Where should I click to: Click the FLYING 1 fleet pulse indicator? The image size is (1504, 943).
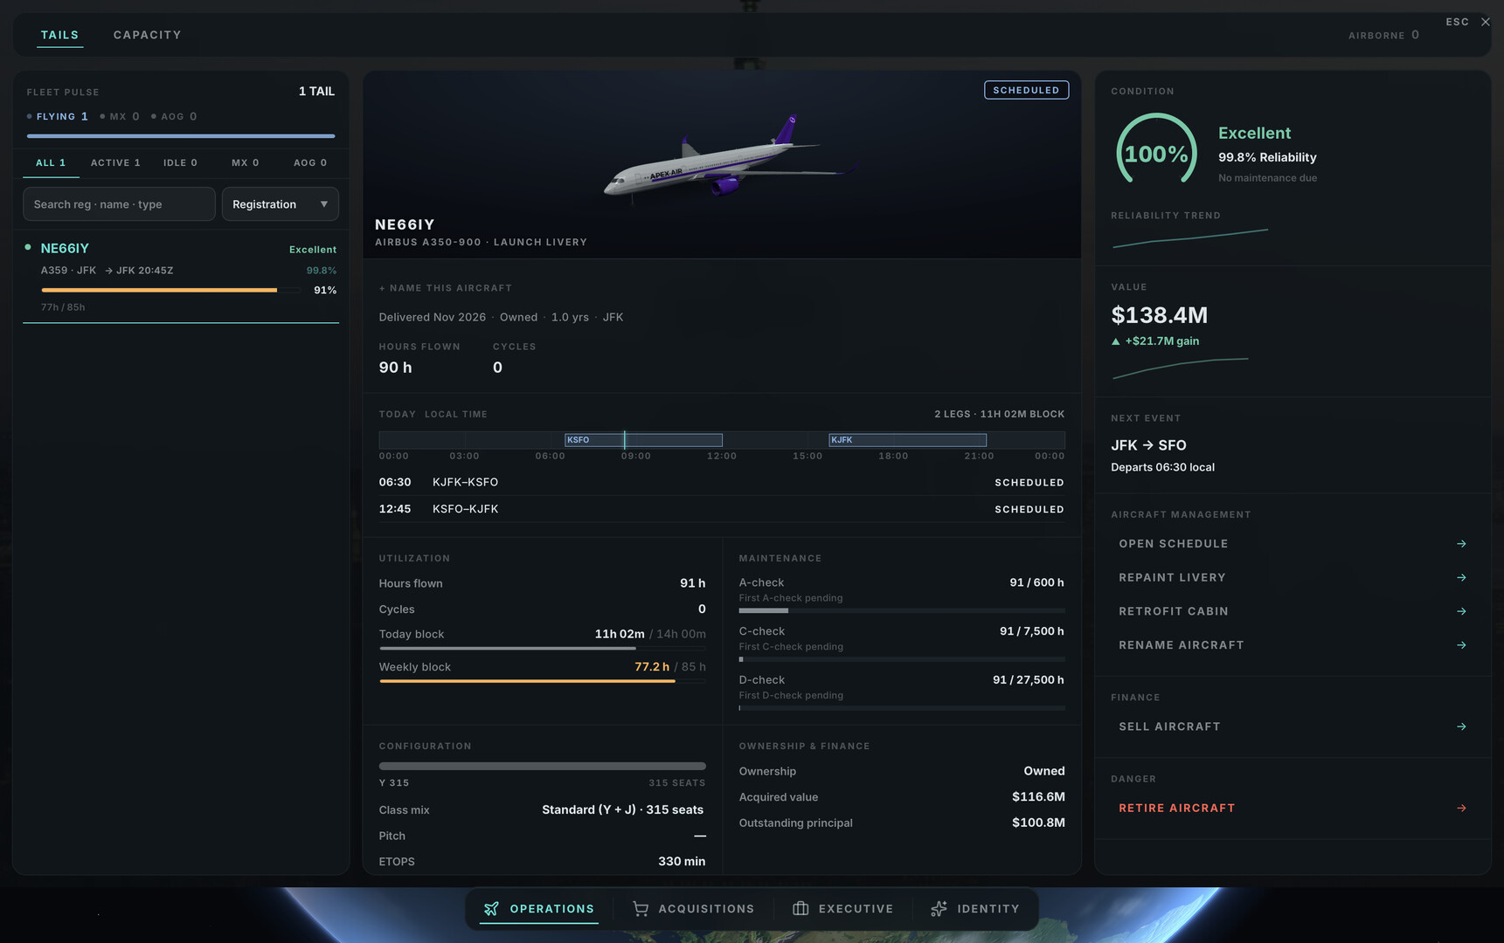pos(58,117)
